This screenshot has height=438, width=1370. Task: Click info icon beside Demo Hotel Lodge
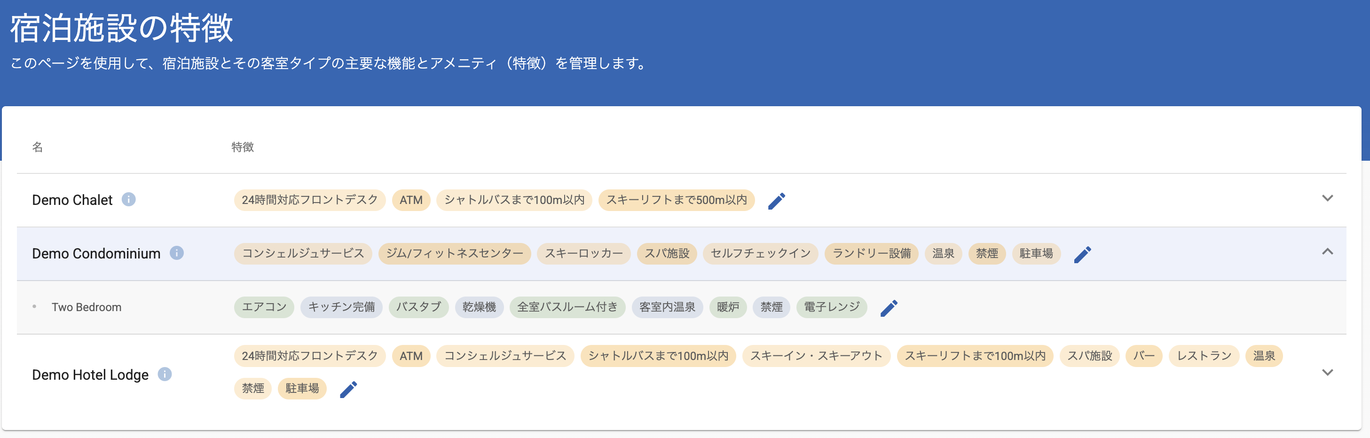pyautogui.click(x=165, y=374)
